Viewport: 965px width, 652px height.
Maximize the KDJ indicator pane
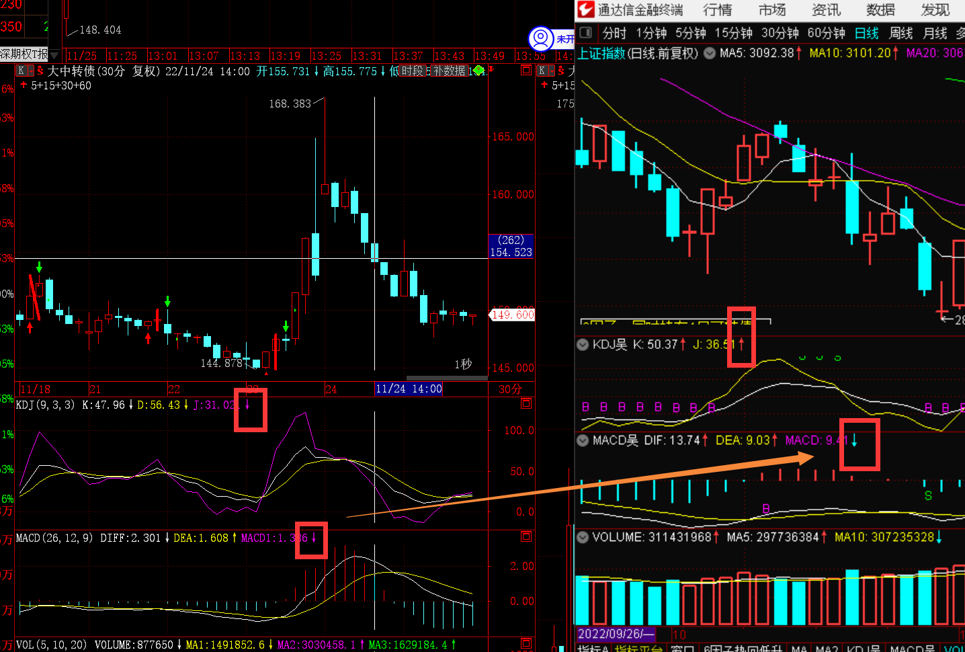[526, 403]
